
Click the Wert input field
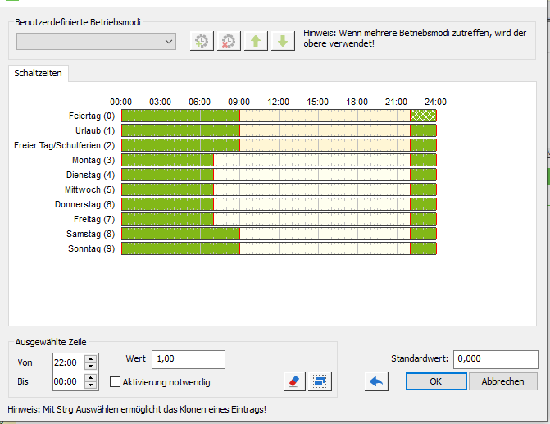188,359
